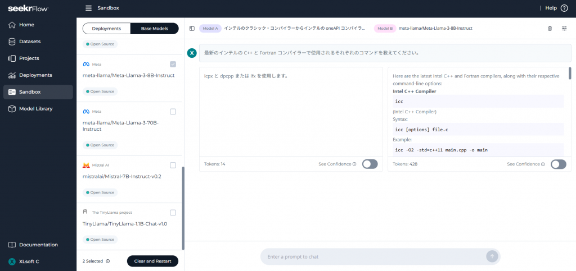The width and height of the screenshot is (576, 271).
Task: Toggle See Confidence for Model A response
Action: pyautogui.click(x=370, y=164)
